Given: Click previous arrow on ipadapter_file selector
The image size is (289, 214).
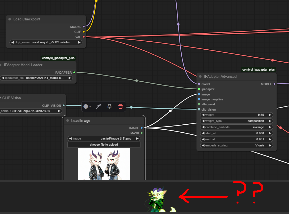Looking at the screenshot, I should pos(3,78).
